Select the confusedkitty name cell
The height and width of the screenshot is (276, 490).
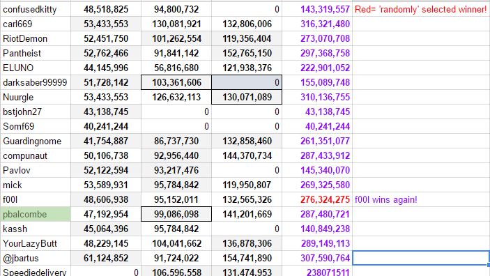tap(36, 9)
